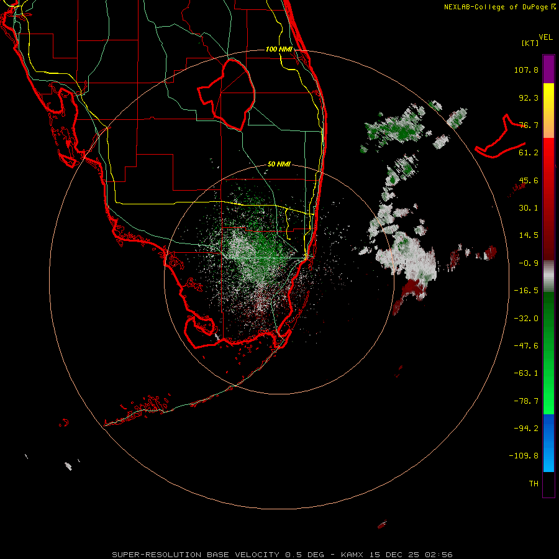Click the 92.3 legend value

[x=529, y=98]
